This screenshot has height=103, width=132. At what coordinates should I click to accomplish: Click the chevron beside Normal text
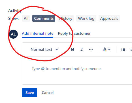coord(57,49)
